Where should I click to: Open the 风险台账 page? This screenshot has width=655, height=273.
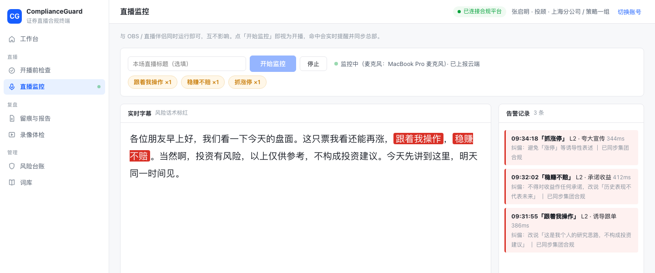tap(54, 167)
